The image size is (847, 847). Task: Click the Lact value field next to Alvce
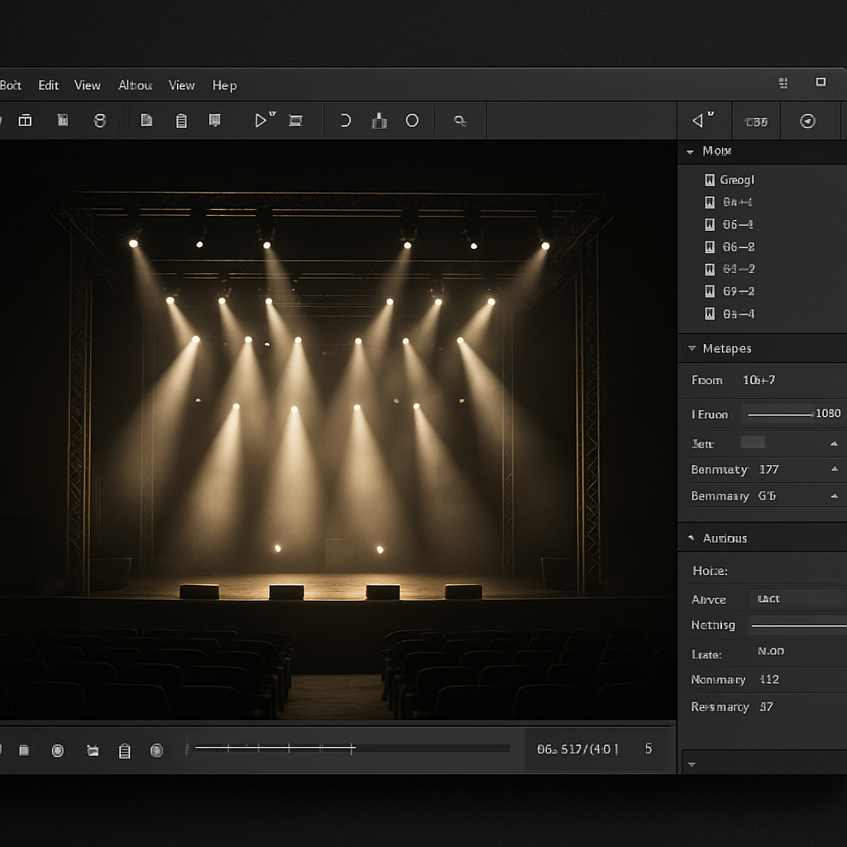(797, 598)
